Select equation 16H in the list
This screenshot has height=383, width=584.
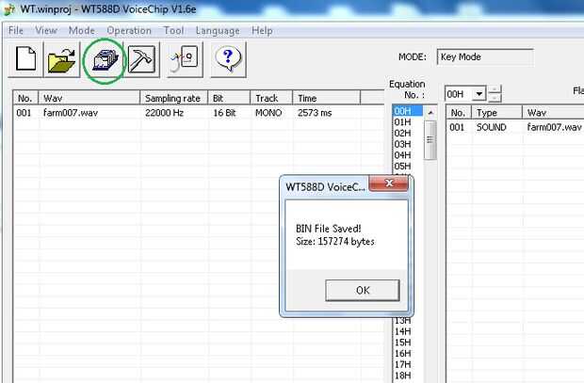(x=408, y=353)
